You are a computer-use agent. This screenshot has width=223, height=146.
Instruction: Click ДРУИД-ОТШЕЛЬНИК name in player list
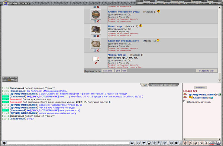pyautogui.click(x=202, y=94)
